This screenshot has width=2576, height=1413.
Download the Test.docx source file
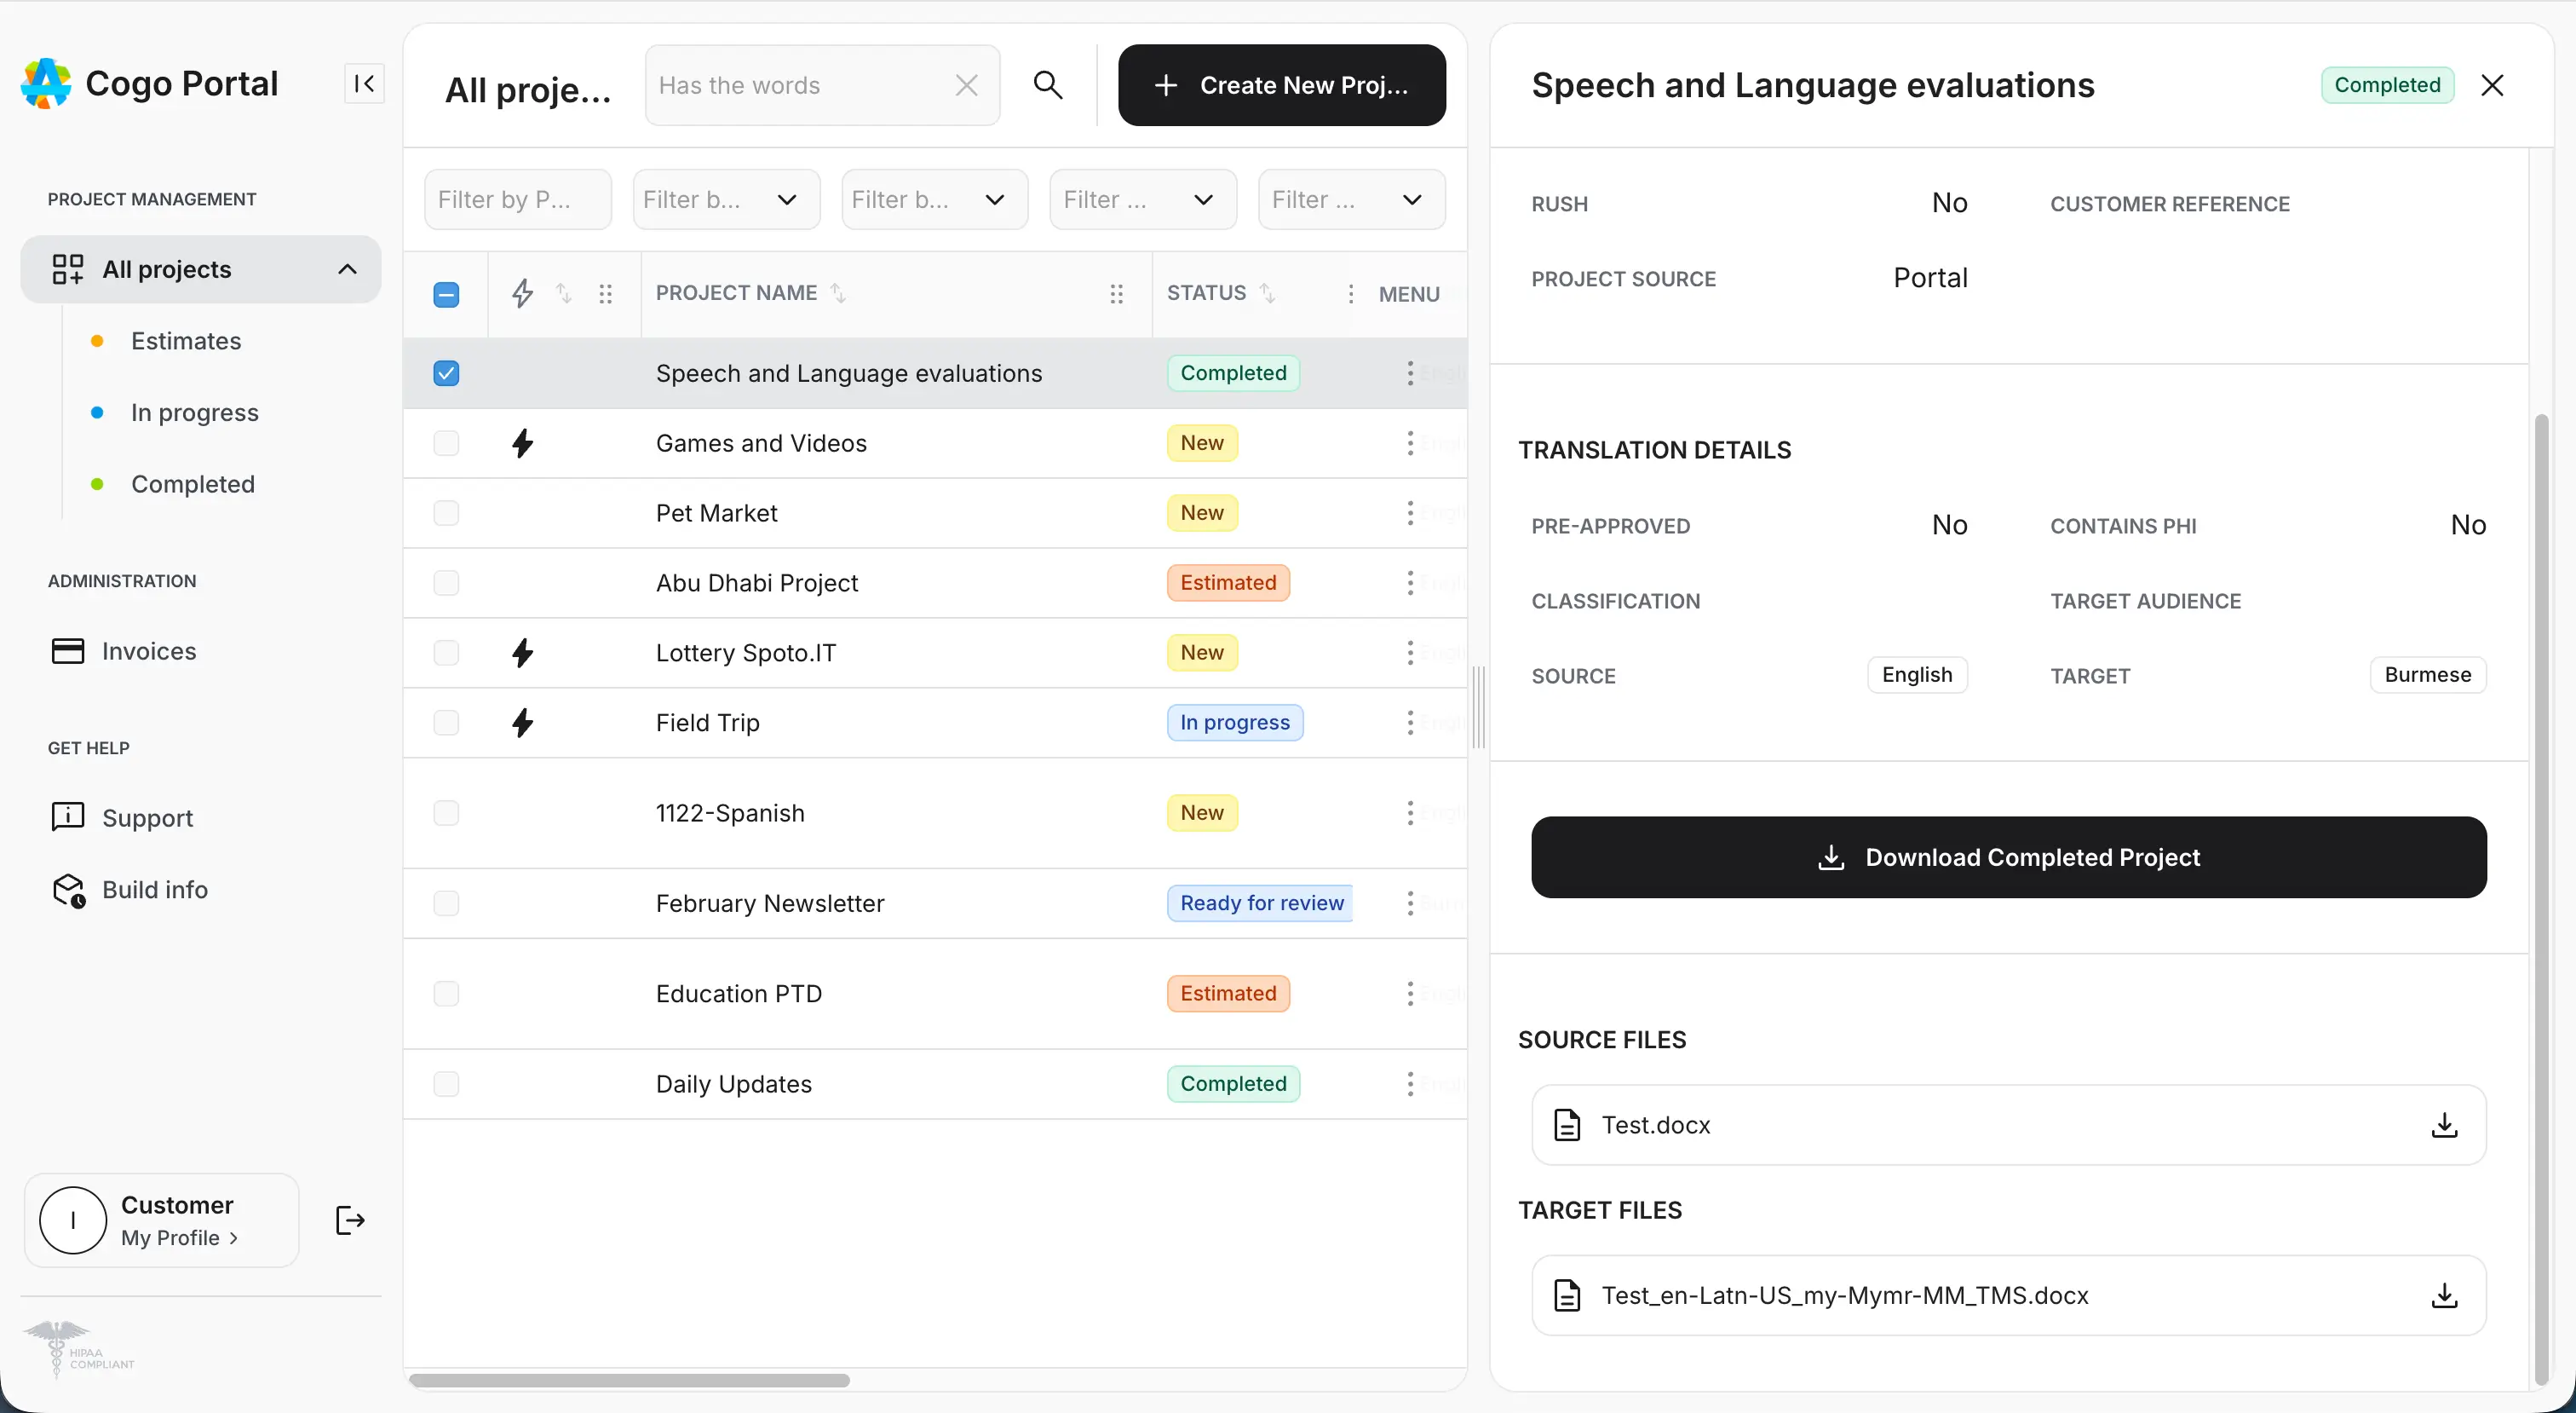[2444, 1126]
